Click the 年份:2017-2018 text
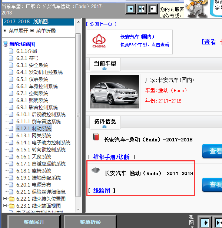222x228 pixels. [163, 101]
